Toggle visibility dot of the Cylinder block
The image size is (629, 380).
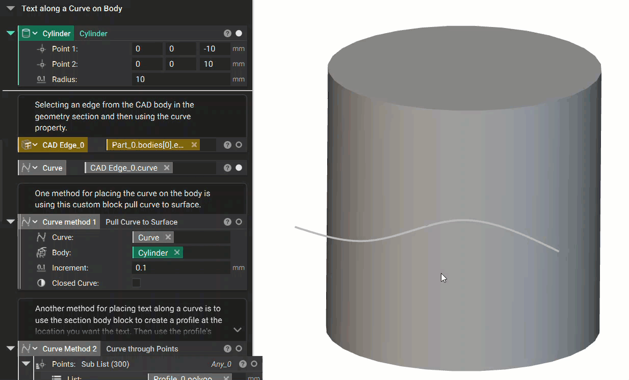239,33
